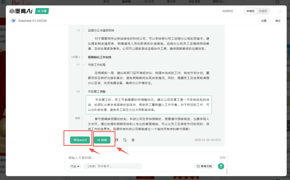Regenerate the article using refresh icon
This screenshot has width=290, height=180.
pos(125,140)
